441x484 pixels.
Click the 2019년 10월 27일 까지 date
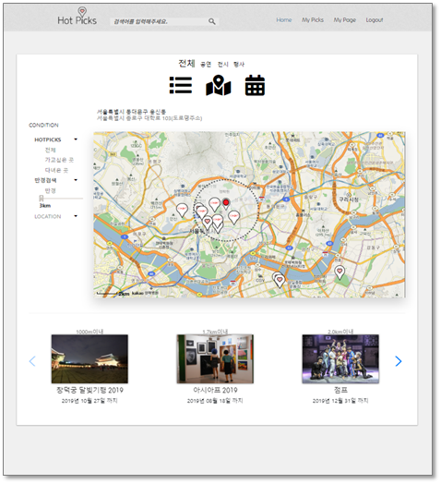(x=89, y=401)
